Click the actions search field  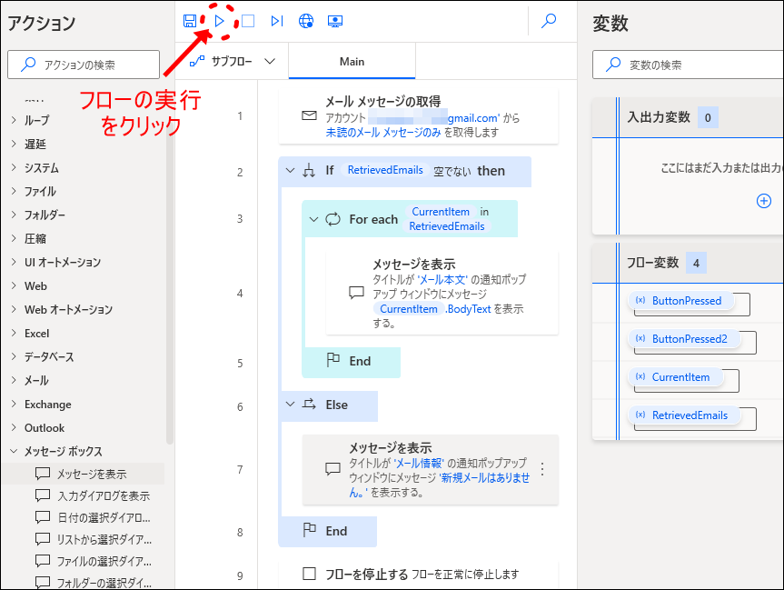click(84, 65)
